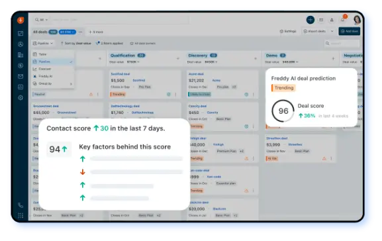
Task: Open the first Qualification deal card title
Action: [120, 74]
